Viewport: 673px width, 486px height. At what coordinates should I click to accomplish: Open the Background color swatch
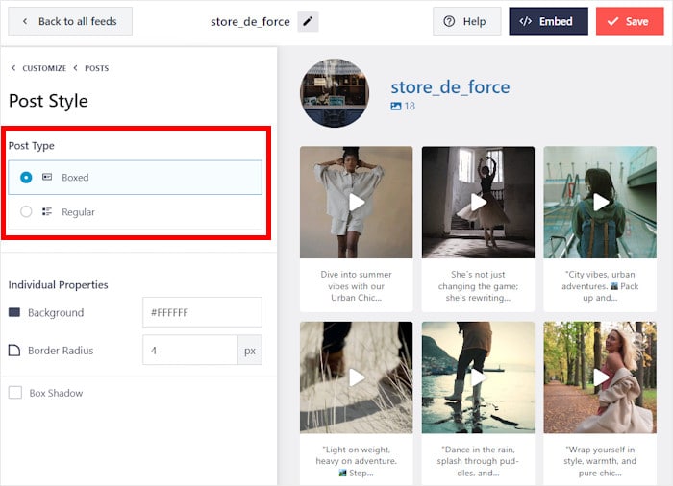(x=14, y=312)
